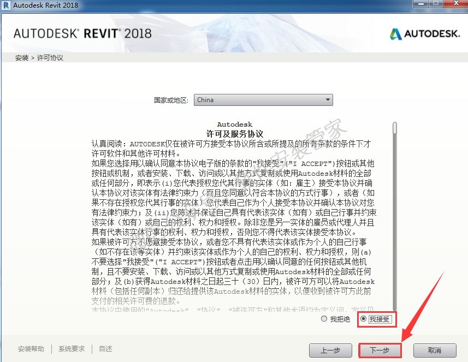
Task: Click the 安装 breadcrumb item
Action: pos(22,57)
